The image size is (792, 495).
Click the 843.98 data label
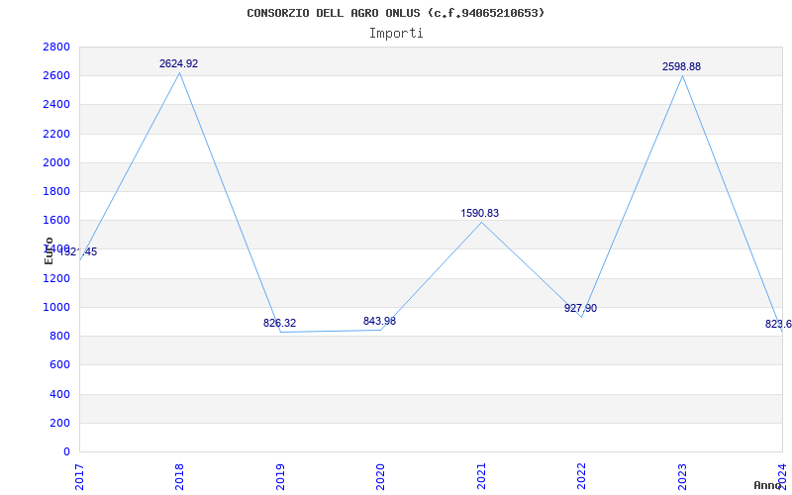click(379, 321)
